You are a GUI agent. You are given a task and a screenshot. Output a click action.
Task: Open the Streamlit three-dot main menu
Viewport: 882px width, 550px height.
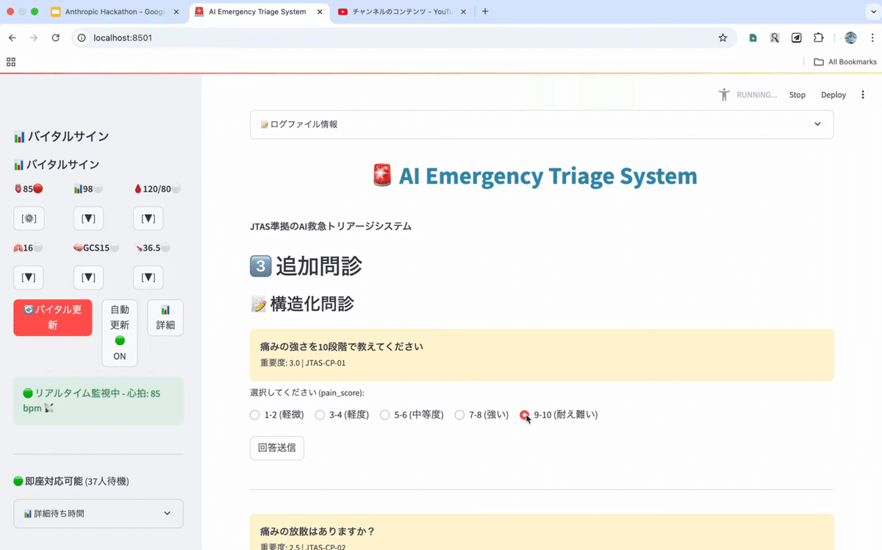(863, 95)
